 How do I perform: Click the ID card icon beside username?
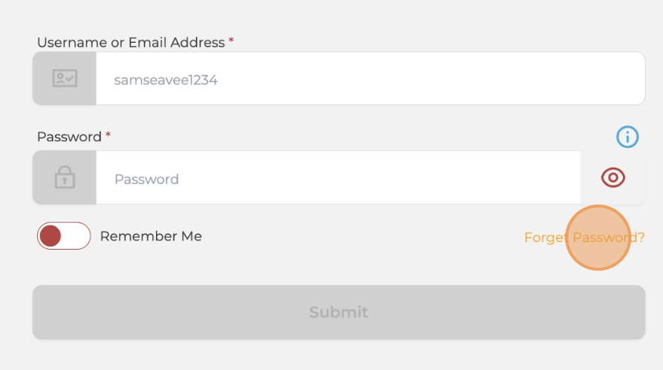pos(65,78)
